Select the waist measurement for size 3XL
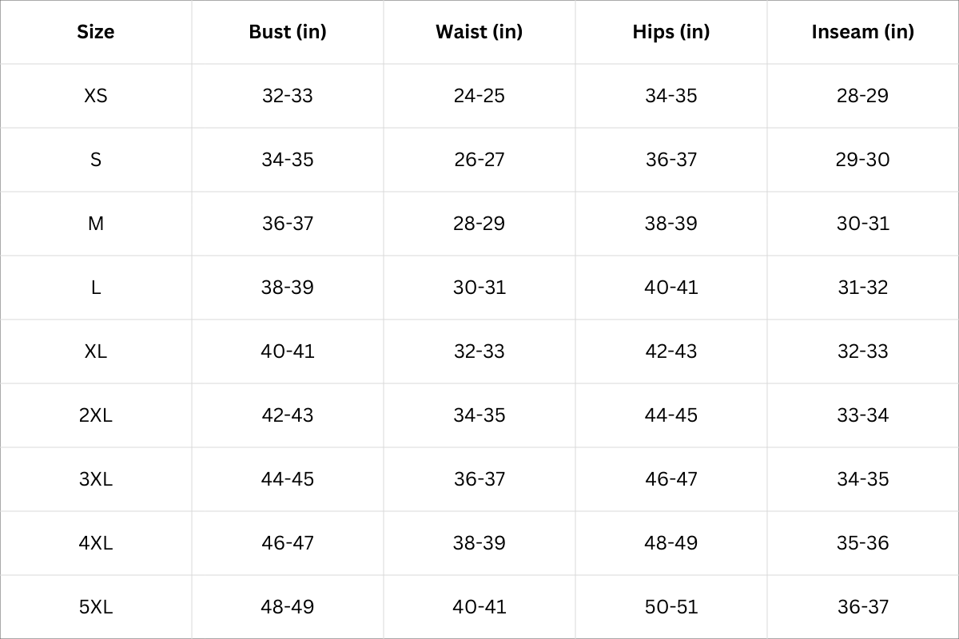 479,479
